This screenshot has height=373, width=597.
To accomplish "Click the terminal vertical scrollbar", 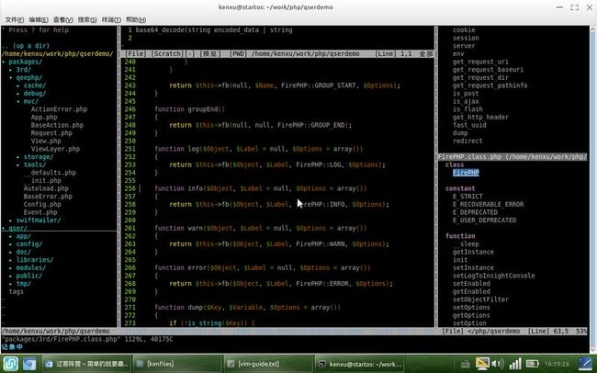I will [x=592, y=189].
